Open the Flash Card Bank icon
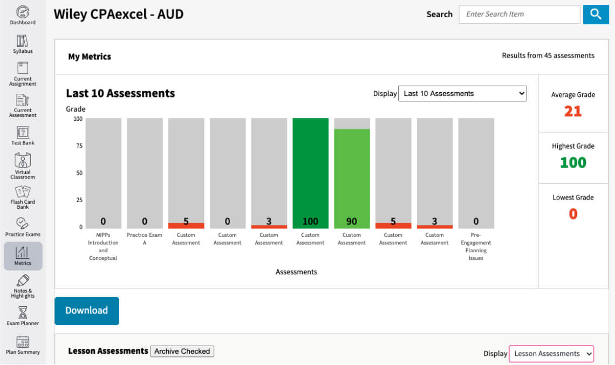Image resolution: width=615 pixels, height=365 pixels. [23, 192]
